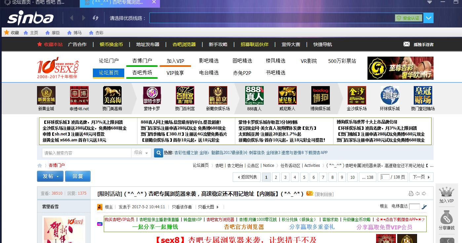Click 返回列表 back to list
This screenshot has height=243, width=462.
click(247, 177)
